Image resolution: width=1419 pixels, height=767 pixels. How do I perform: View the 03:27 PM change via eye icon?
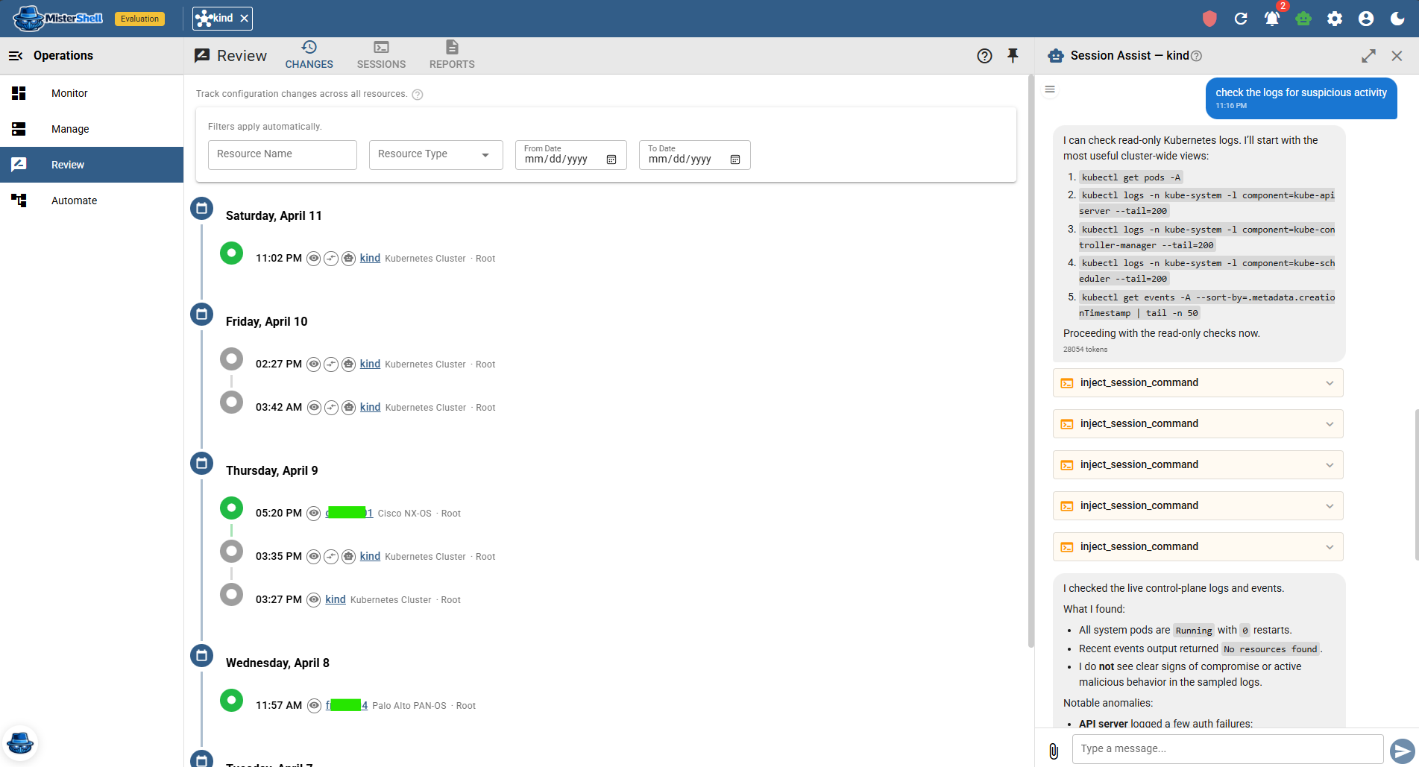click(x=314, y=600)
